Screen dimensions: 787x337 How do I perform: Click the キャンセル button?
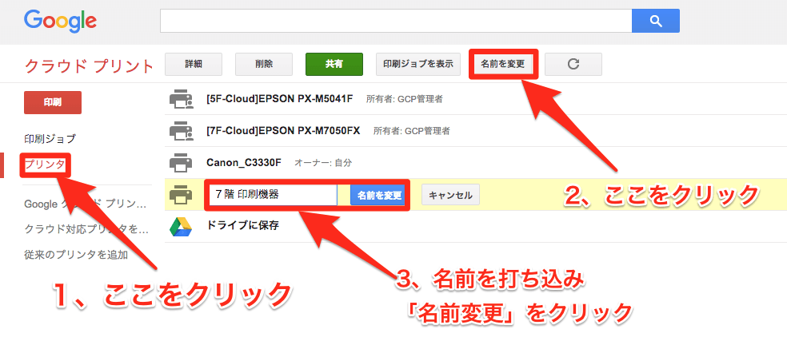click(x=451, y=195)
